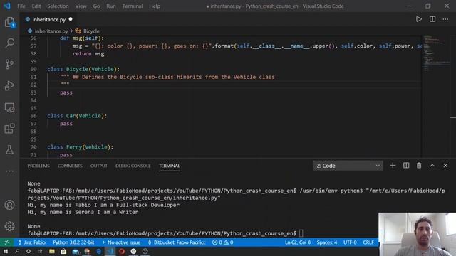This screenshot has width=456, height=256.
Task: Open the Testing flask view
Action: 9,150
